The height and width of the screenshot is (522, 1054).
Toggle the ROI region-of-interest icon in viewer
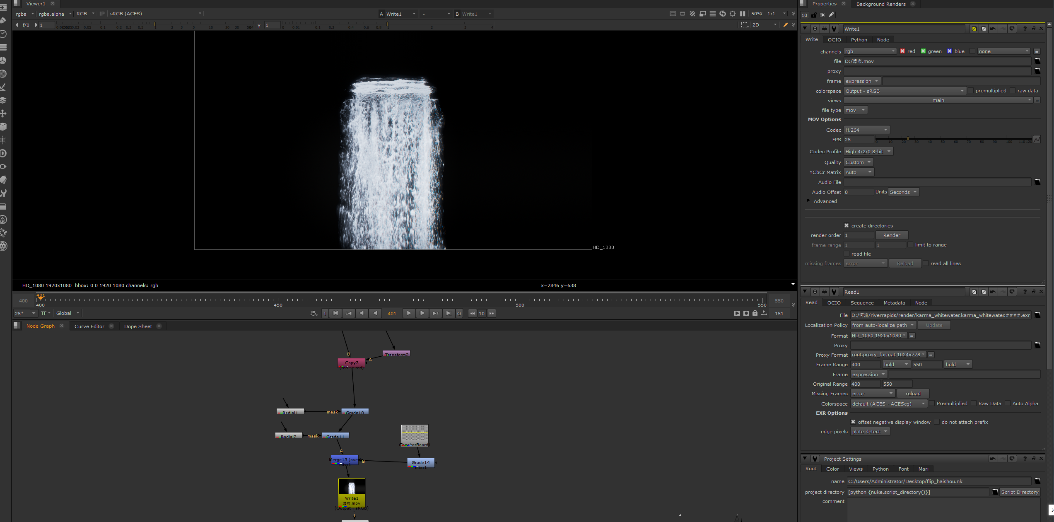coord(733,14)
